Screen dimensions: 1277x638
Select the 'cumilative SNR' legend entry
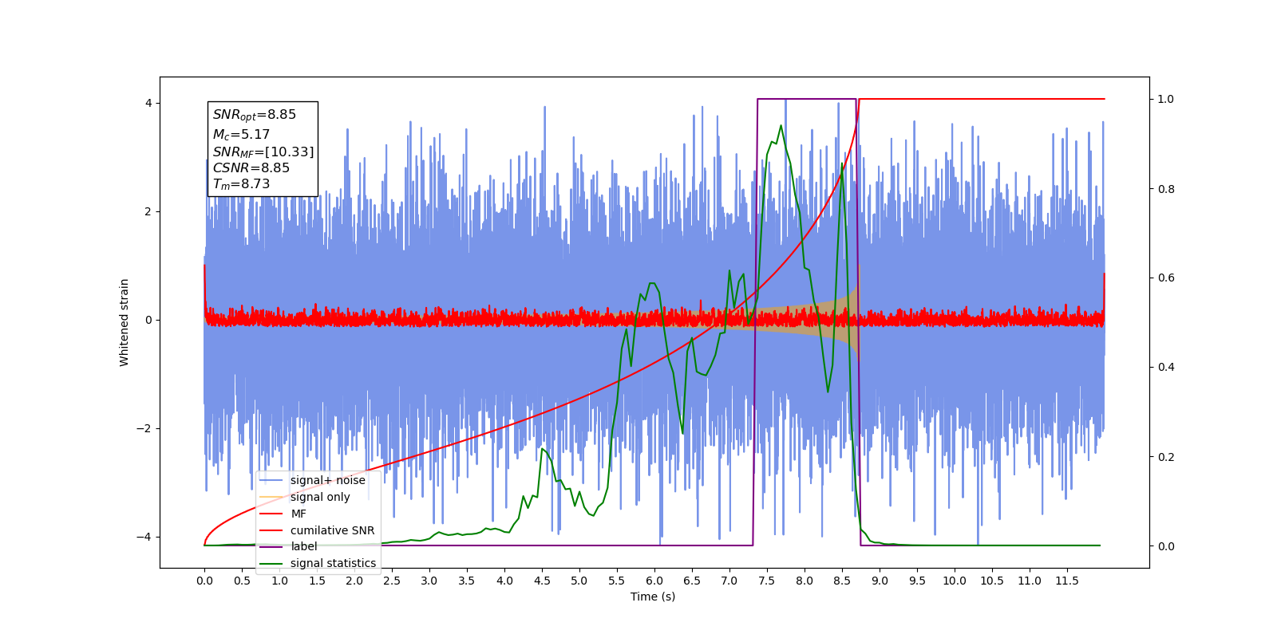tap(318, 530)
